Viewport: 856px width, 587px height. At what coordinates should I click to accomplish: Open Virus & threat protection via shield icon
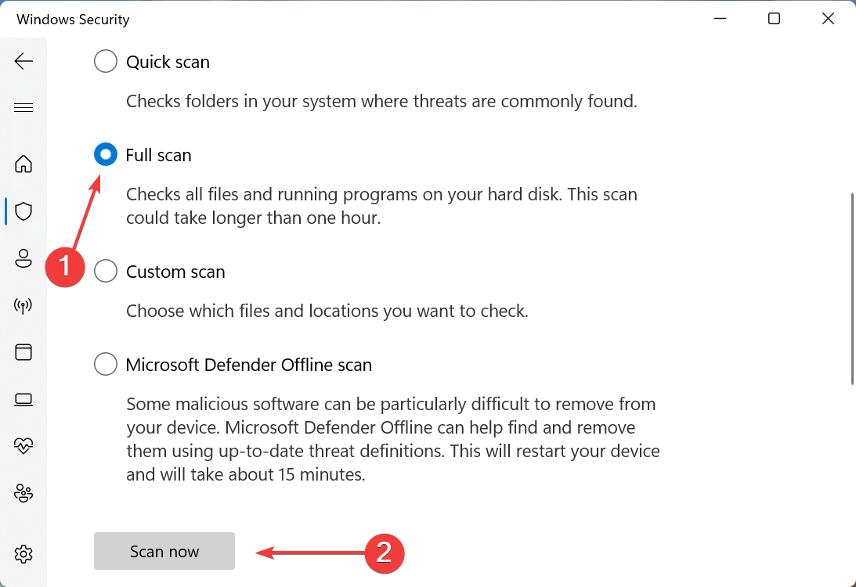pyautogui.click(x=23, y=211)
